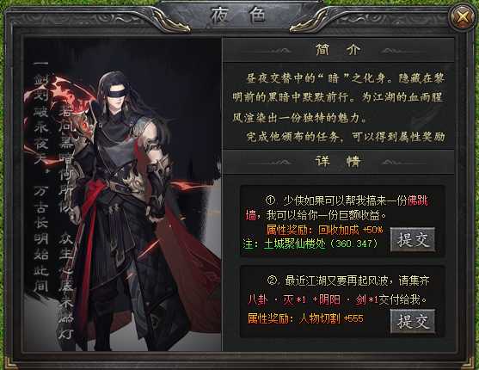Screen dimensions: 479x370
Task: Close the 夜色 dialog window
Action: click(463, 17)
